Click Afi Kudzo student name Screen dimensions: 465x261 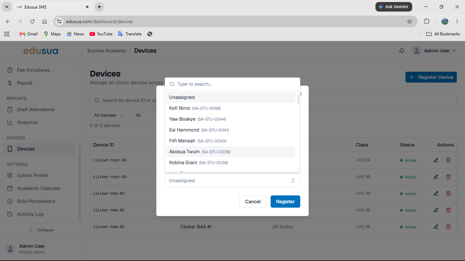283,227
